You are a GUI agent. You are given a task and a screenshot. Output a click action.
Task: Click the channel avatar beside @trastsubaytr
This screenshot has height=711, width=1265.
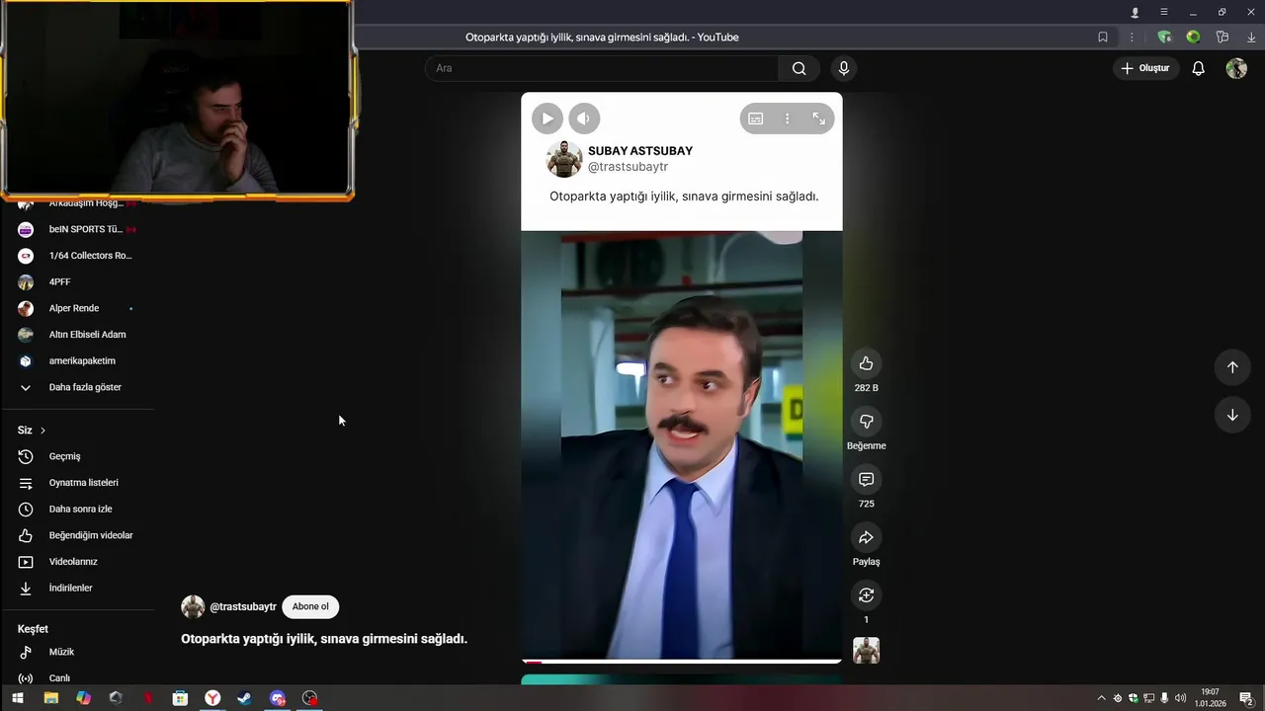point(193,606)
